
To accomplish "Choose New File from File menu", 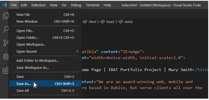I will tap(45, 15).
